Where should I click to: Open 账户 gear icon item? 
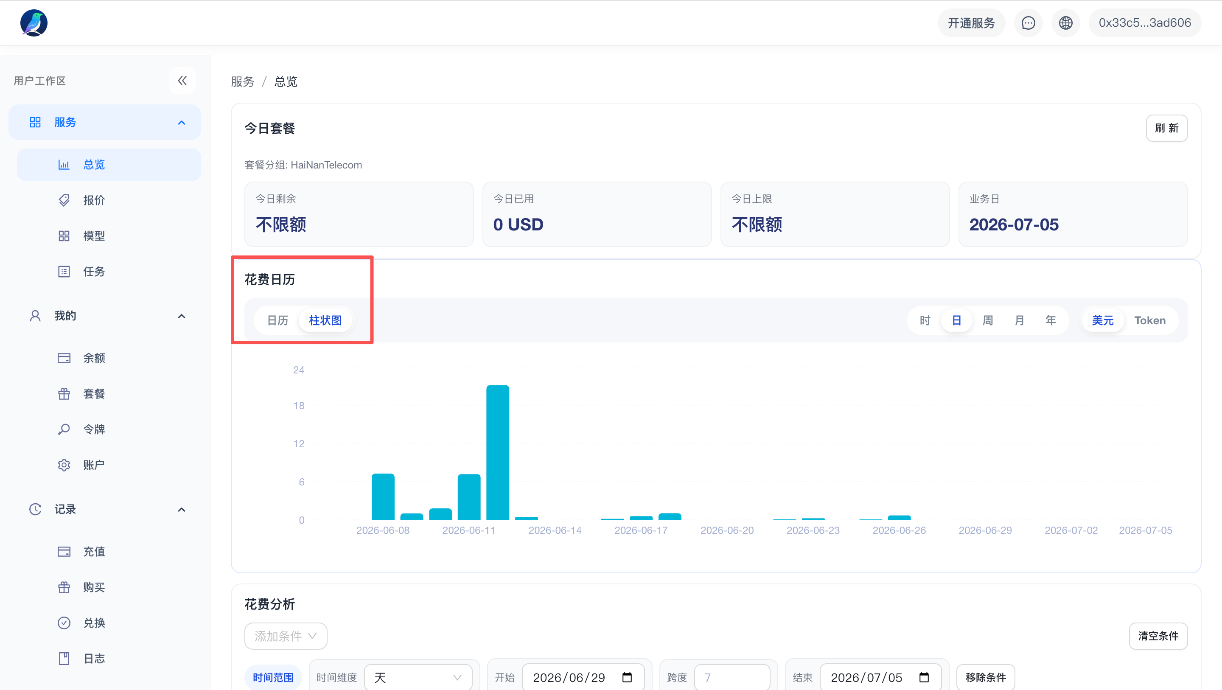tap(109, 465)
